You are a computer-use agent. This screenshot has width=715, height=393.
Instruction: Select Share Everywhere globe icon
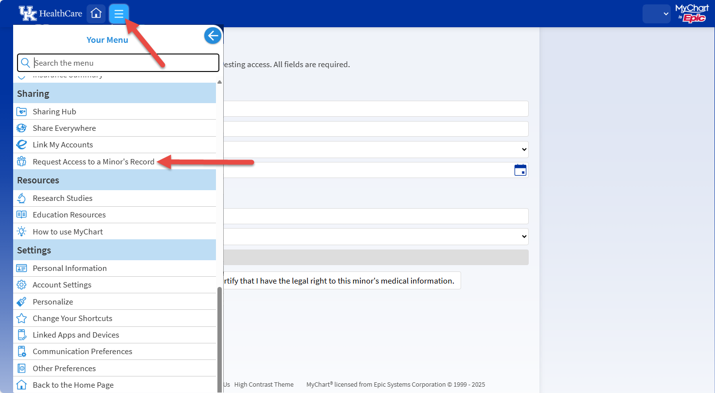pyautogui.click(x=22, y=128)
